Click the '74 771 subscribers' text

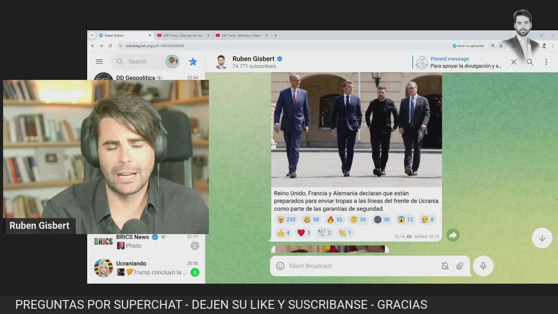254,66
